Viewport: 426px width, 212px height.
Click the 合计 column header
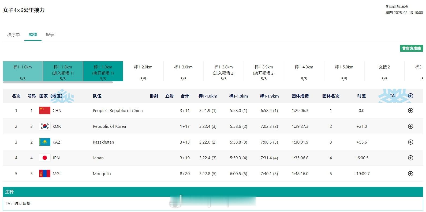[185, 96]
